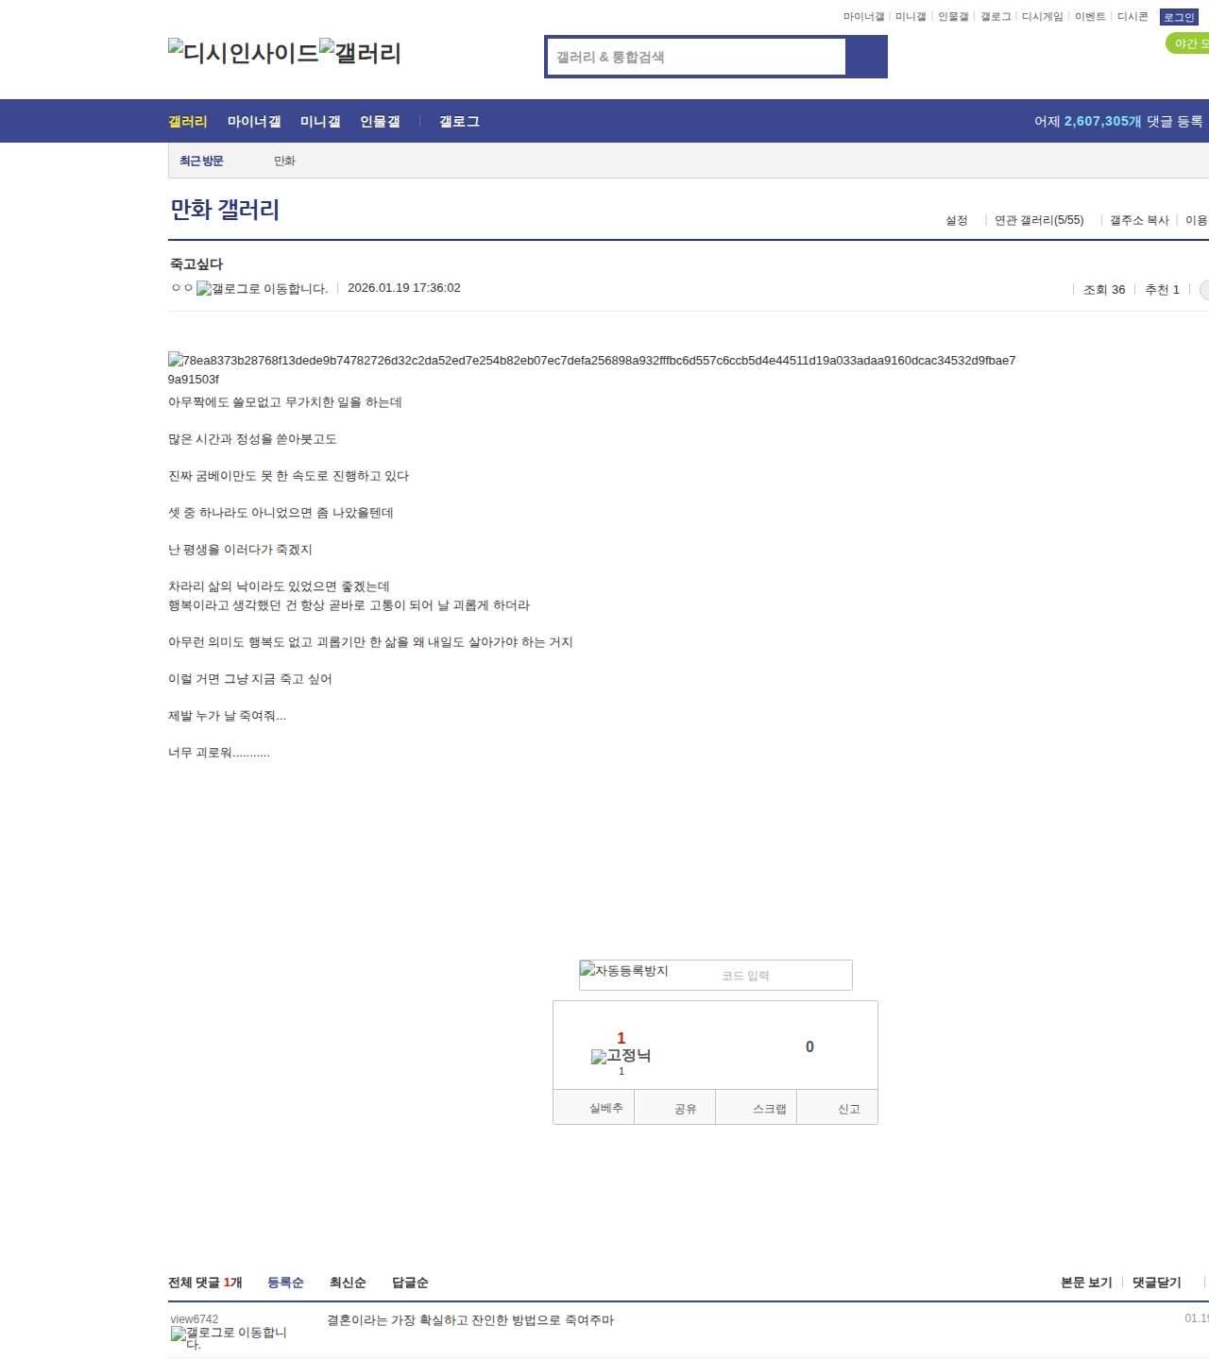Click the 로그인 button
1209x1360 pixels.
coord(1179,18)
